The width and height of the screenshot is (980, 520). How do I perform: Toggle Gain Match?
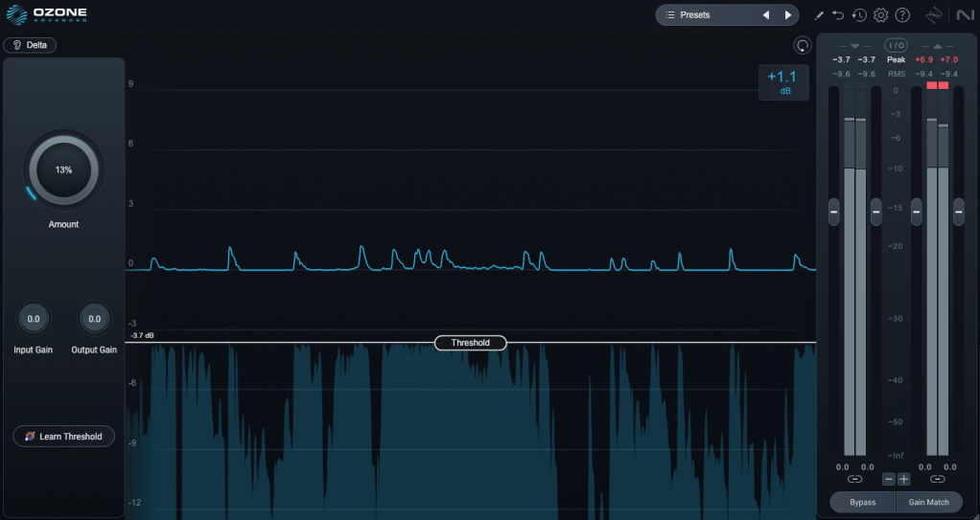click(929, 502)
